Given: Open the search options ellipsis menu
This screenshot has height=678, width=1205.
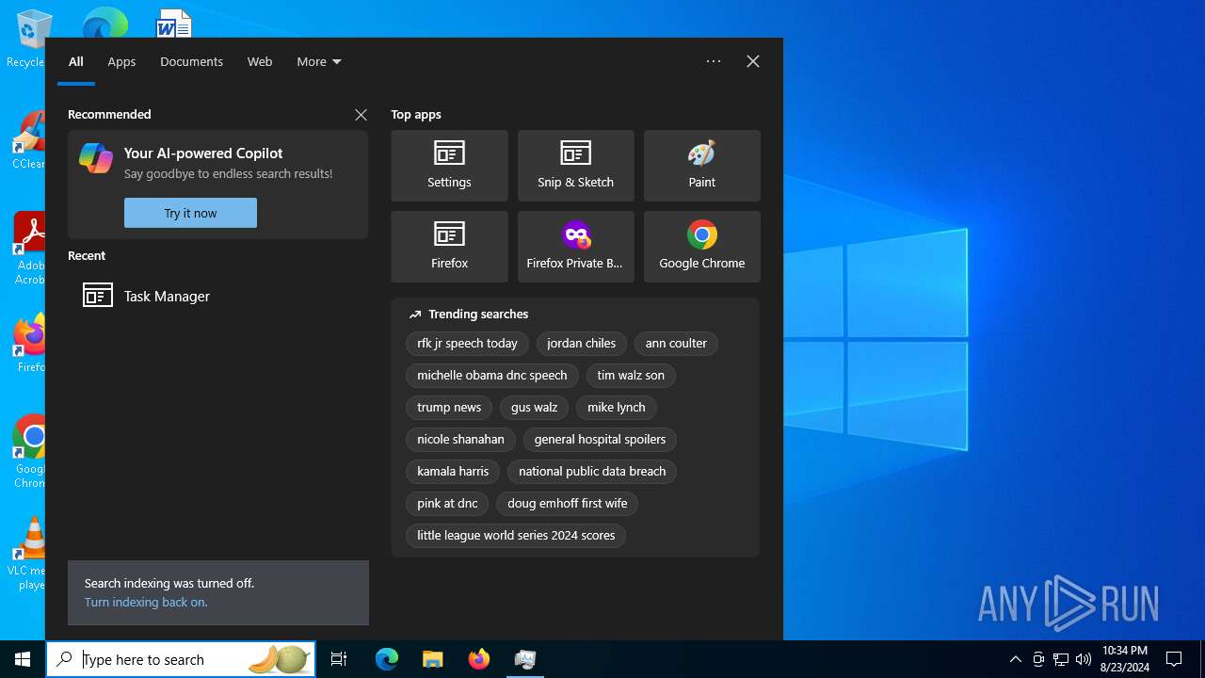Looking at the screenshot, I should [x=714, y=61].
